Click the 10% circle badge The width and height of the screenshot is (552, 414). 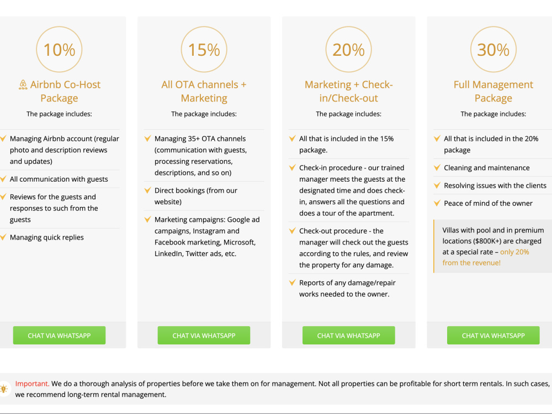[x=59, y=49]
